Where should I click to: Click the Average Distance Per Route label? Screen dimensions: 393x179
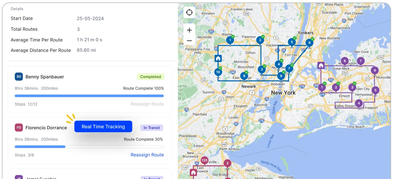pyautogui.click(x=41, y=50)
